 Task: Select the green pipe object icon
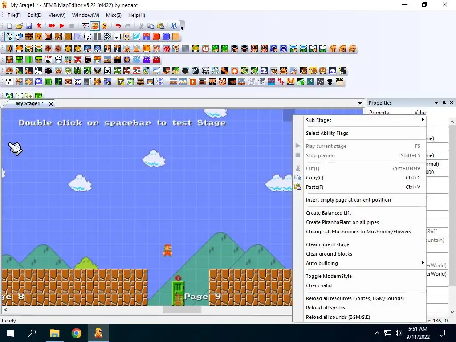pos(19,60)
